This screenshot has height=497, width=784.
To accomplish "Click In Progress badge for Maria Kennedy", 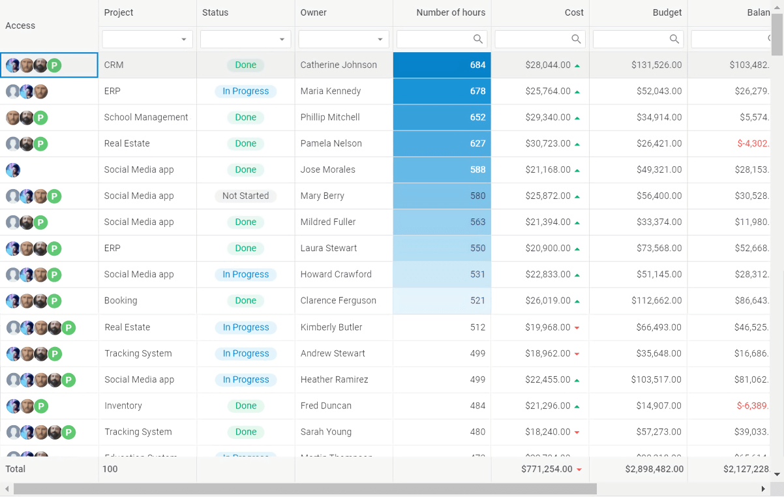I will 245,91.
